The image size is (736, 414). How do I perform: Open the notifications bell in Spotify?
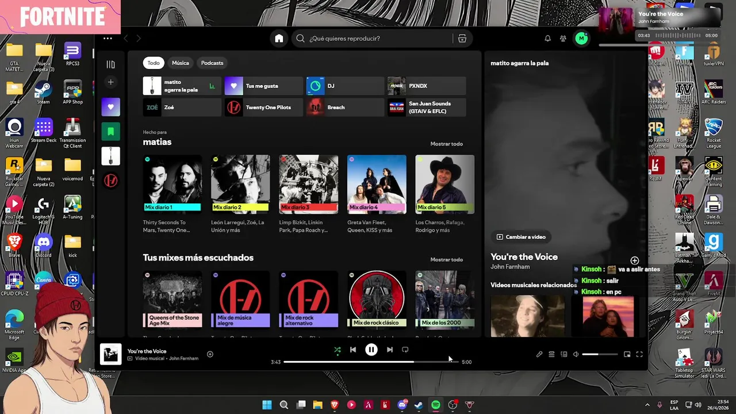point(547,39)
